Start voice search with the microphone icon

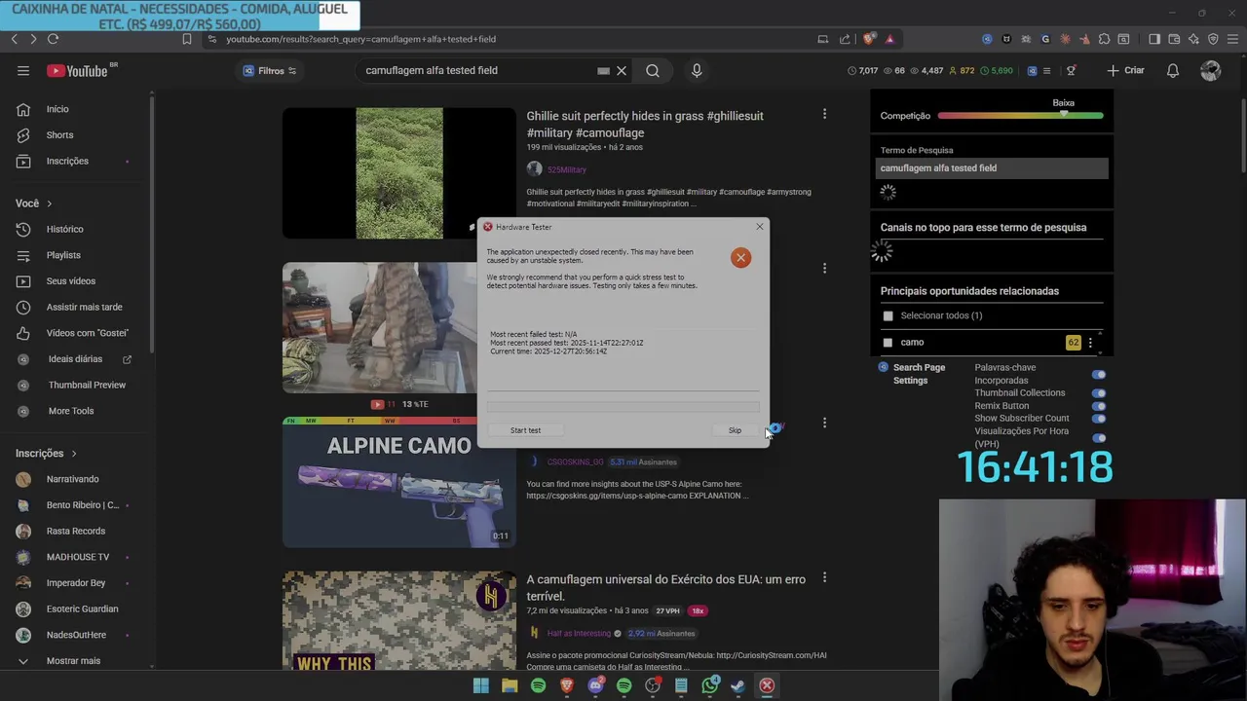click(697, 70)
